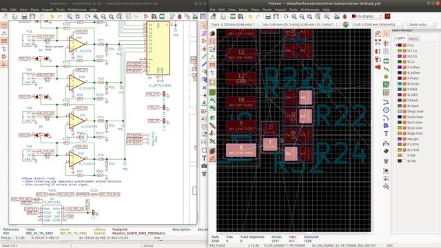Open Pcbnew Route menu

click(267, 10)
